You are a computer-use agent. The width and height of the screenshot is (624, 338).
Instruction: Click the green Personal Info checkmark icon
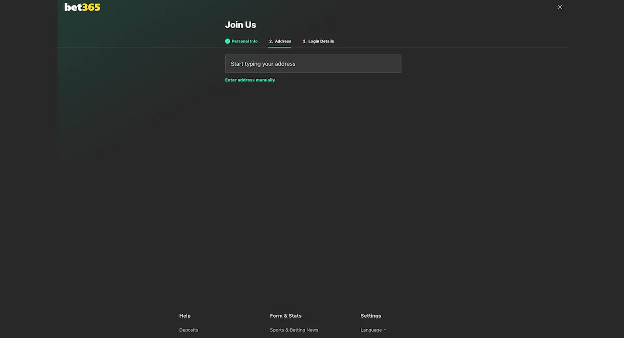[227, 41]
